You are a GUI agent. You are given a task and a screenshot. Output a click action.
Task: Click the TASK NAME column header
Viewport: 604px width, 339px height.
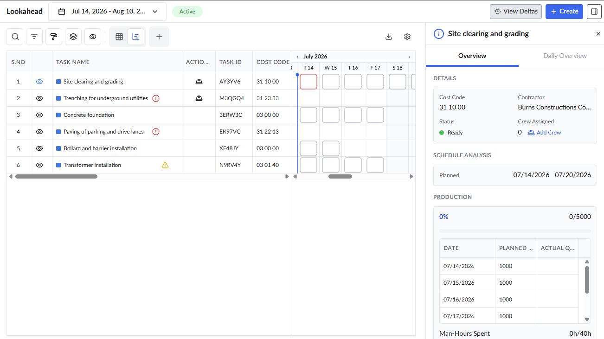[117, 62]
